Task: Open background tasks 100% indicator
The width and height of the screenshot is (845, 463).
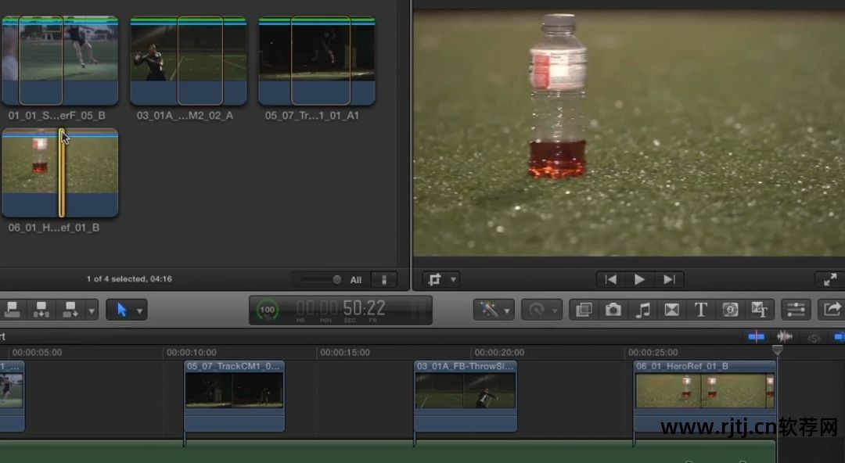Action: pyautogui.click(x=267, y=310)
